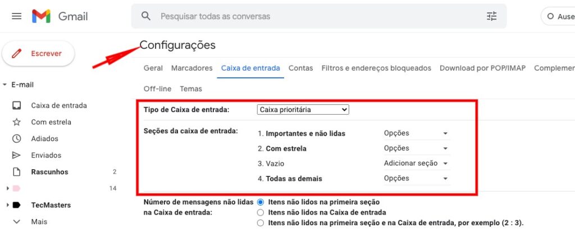Open the Enviados folder

(x=46, y=155)
